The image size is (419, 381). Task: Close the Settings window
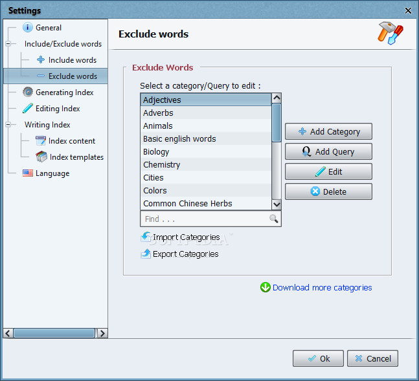tap(408, 10)
